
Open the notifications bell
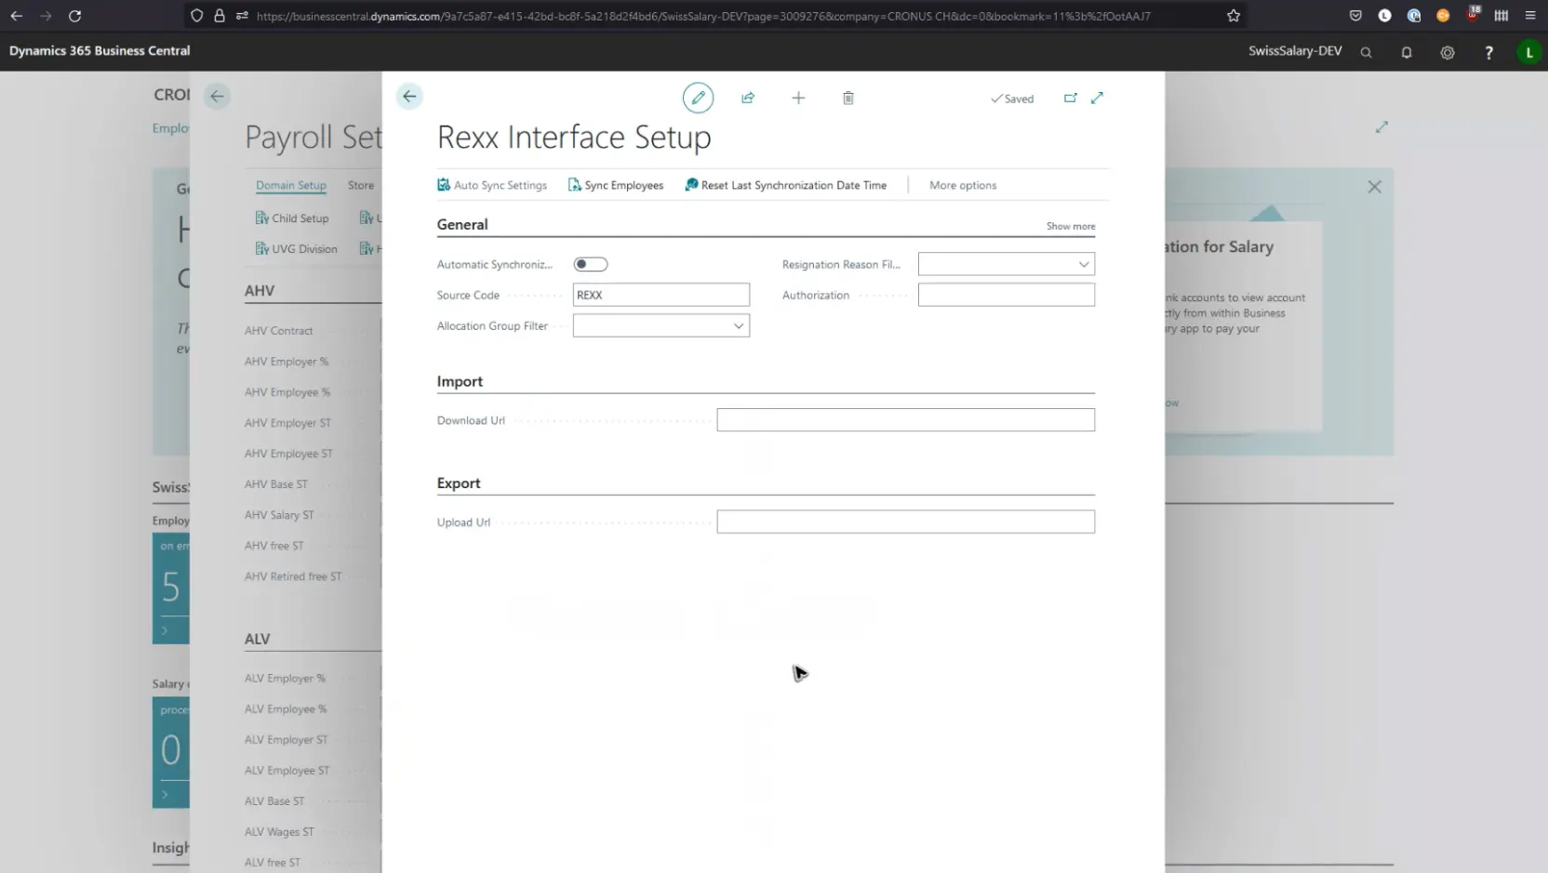click(x=1407, y=53)
